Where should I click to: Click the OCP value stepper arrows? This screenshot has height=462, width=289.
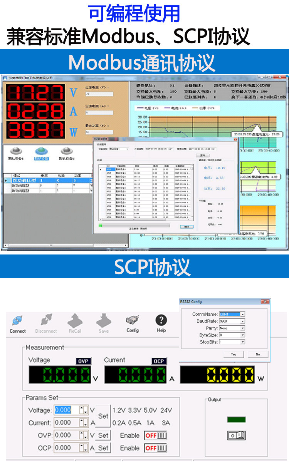(x=84, y=448)
